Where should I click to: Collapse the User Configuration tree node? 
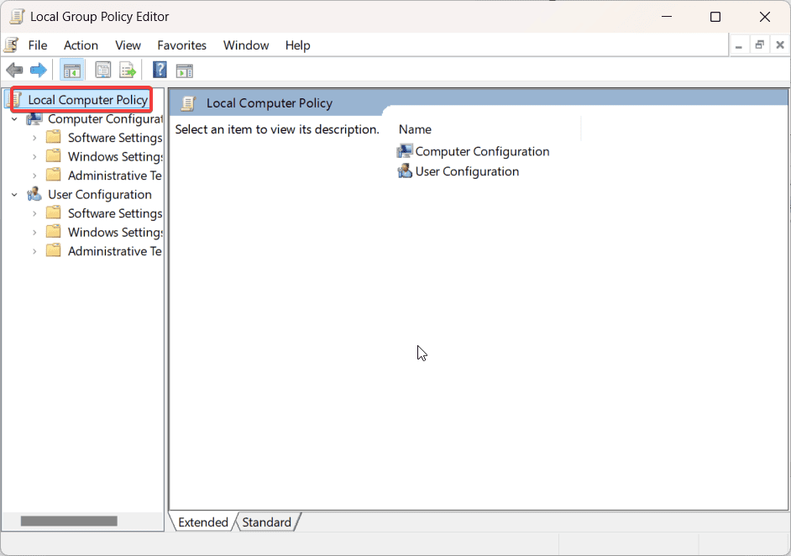(14, 194)
